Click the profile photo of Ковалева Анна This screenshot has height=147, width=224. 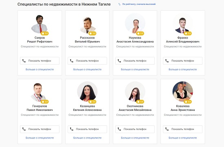point(183,91)
